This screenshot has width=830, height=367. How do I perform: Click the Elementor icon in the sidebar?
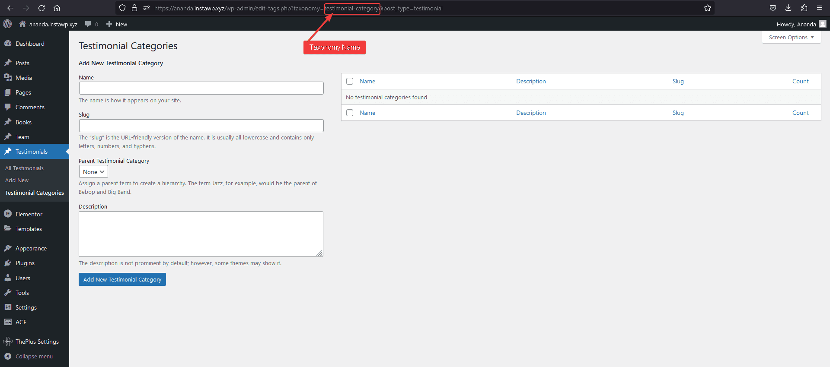pos(8,214)
